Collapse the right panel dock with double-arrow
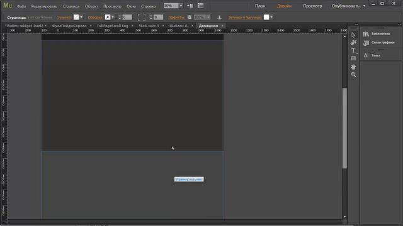 (399, 24)
